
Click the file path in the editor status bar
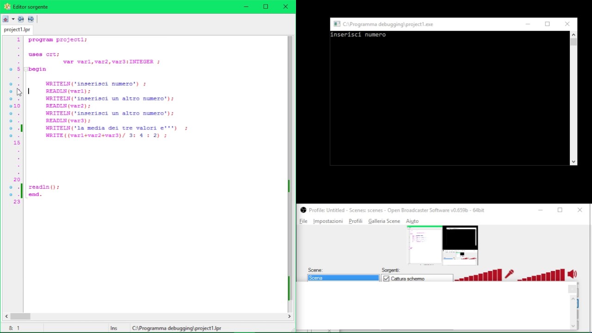(x=177, y=328)
